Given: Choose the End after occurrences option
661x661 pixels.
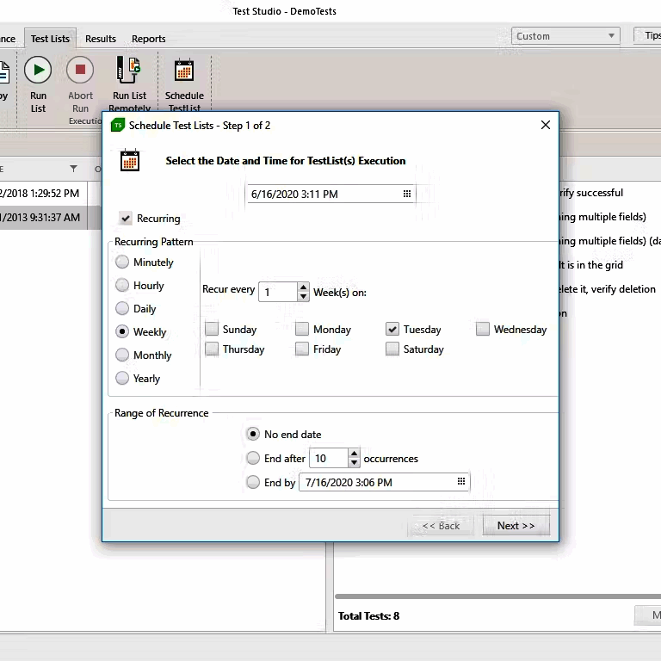Looking at the screenshot, I should click(x=253, y=458).
